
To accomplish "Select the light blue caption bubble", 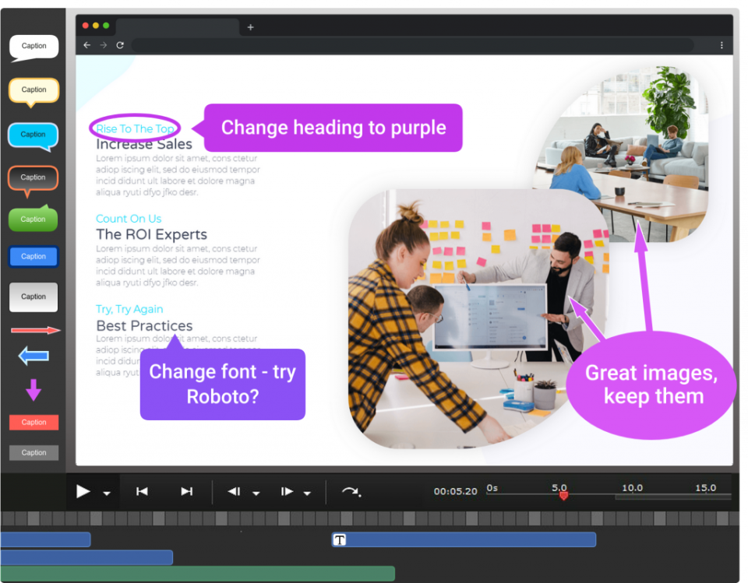I will tap(34, 134).
